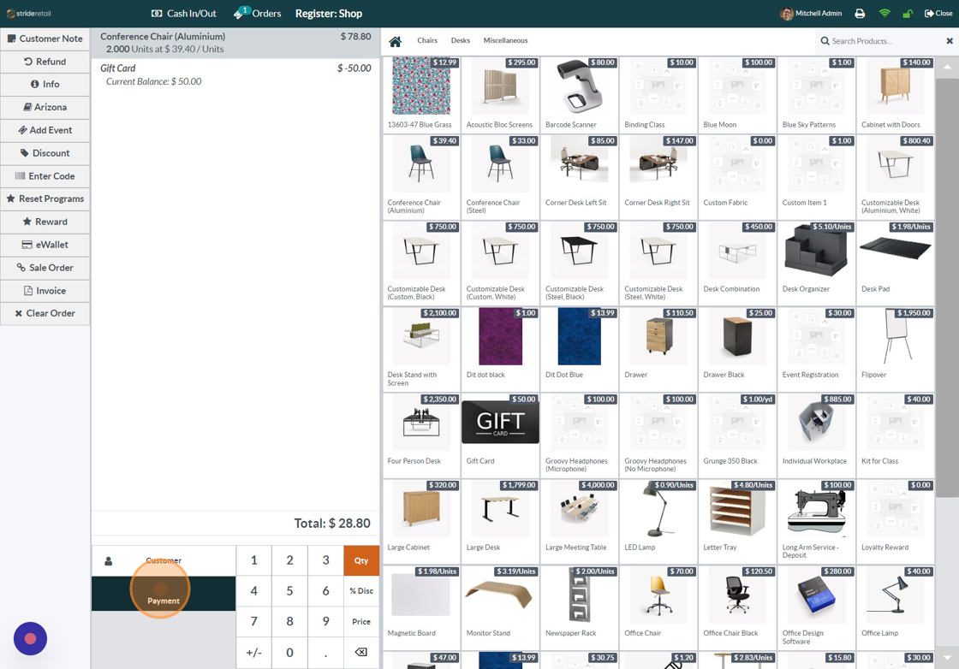Select Price mode on the numpad
Image resolution: width=959 pixels, height=669 pixels.
click(361, 622)
